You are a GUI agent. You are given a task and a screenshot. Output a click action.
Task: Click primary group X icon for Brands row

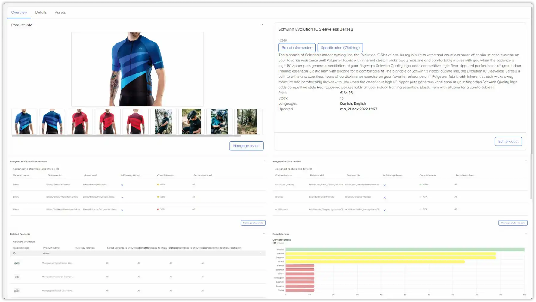click(x=384, y=198)
